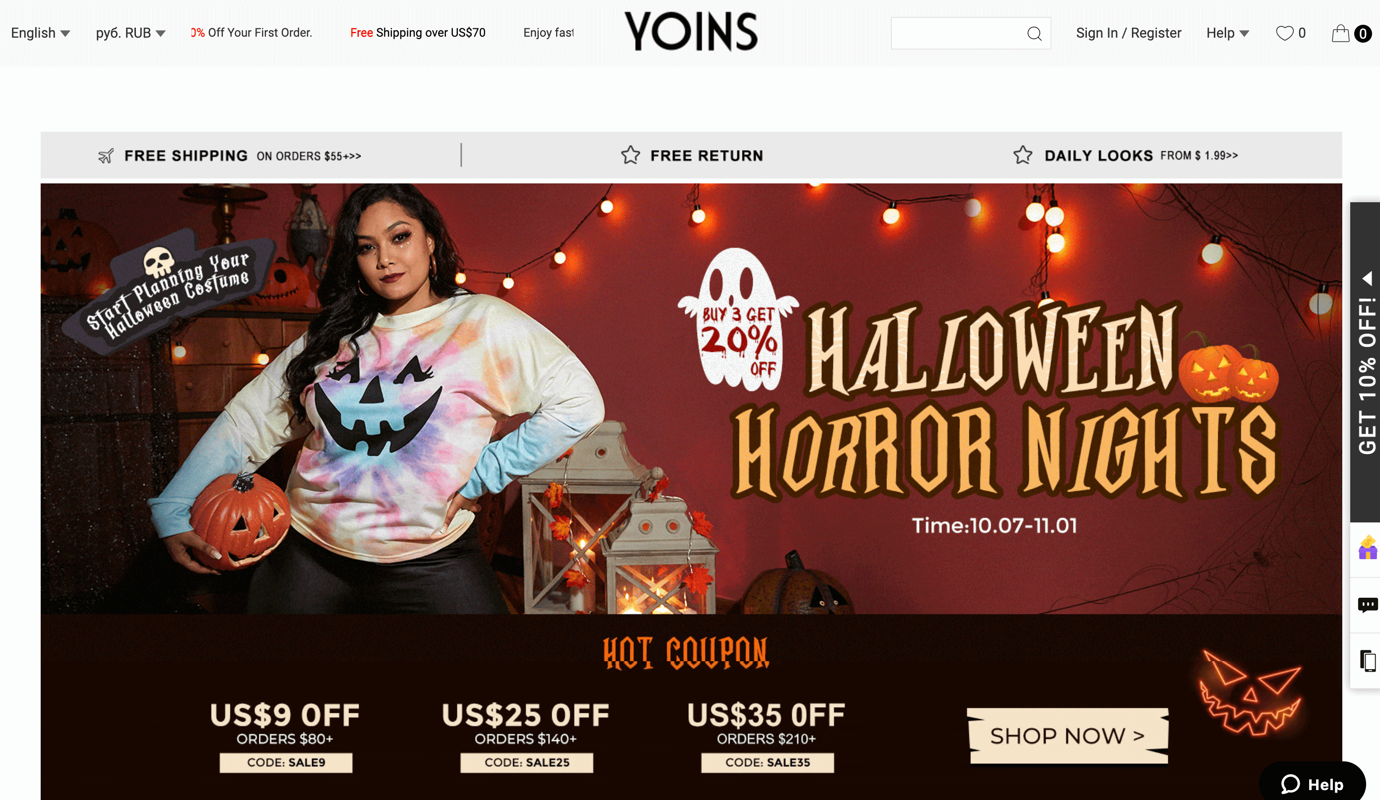Click the search magnifier icon

click(x=1034, y=33)
